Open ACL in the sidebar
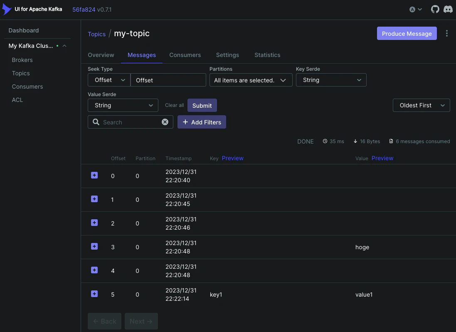Image resolution: width=456 pixels, height=332 pixels. pos(17,100)
